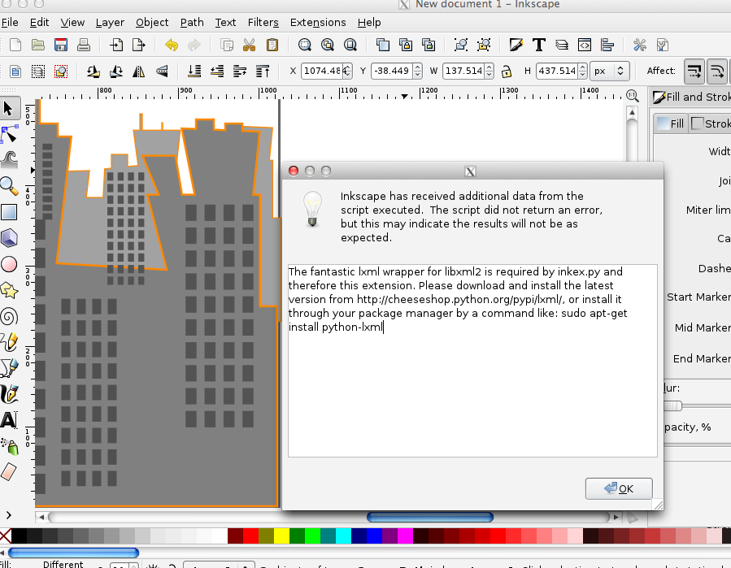Toggle the width/height lock ratio
The image size is (731, 568).
[507, 71]
